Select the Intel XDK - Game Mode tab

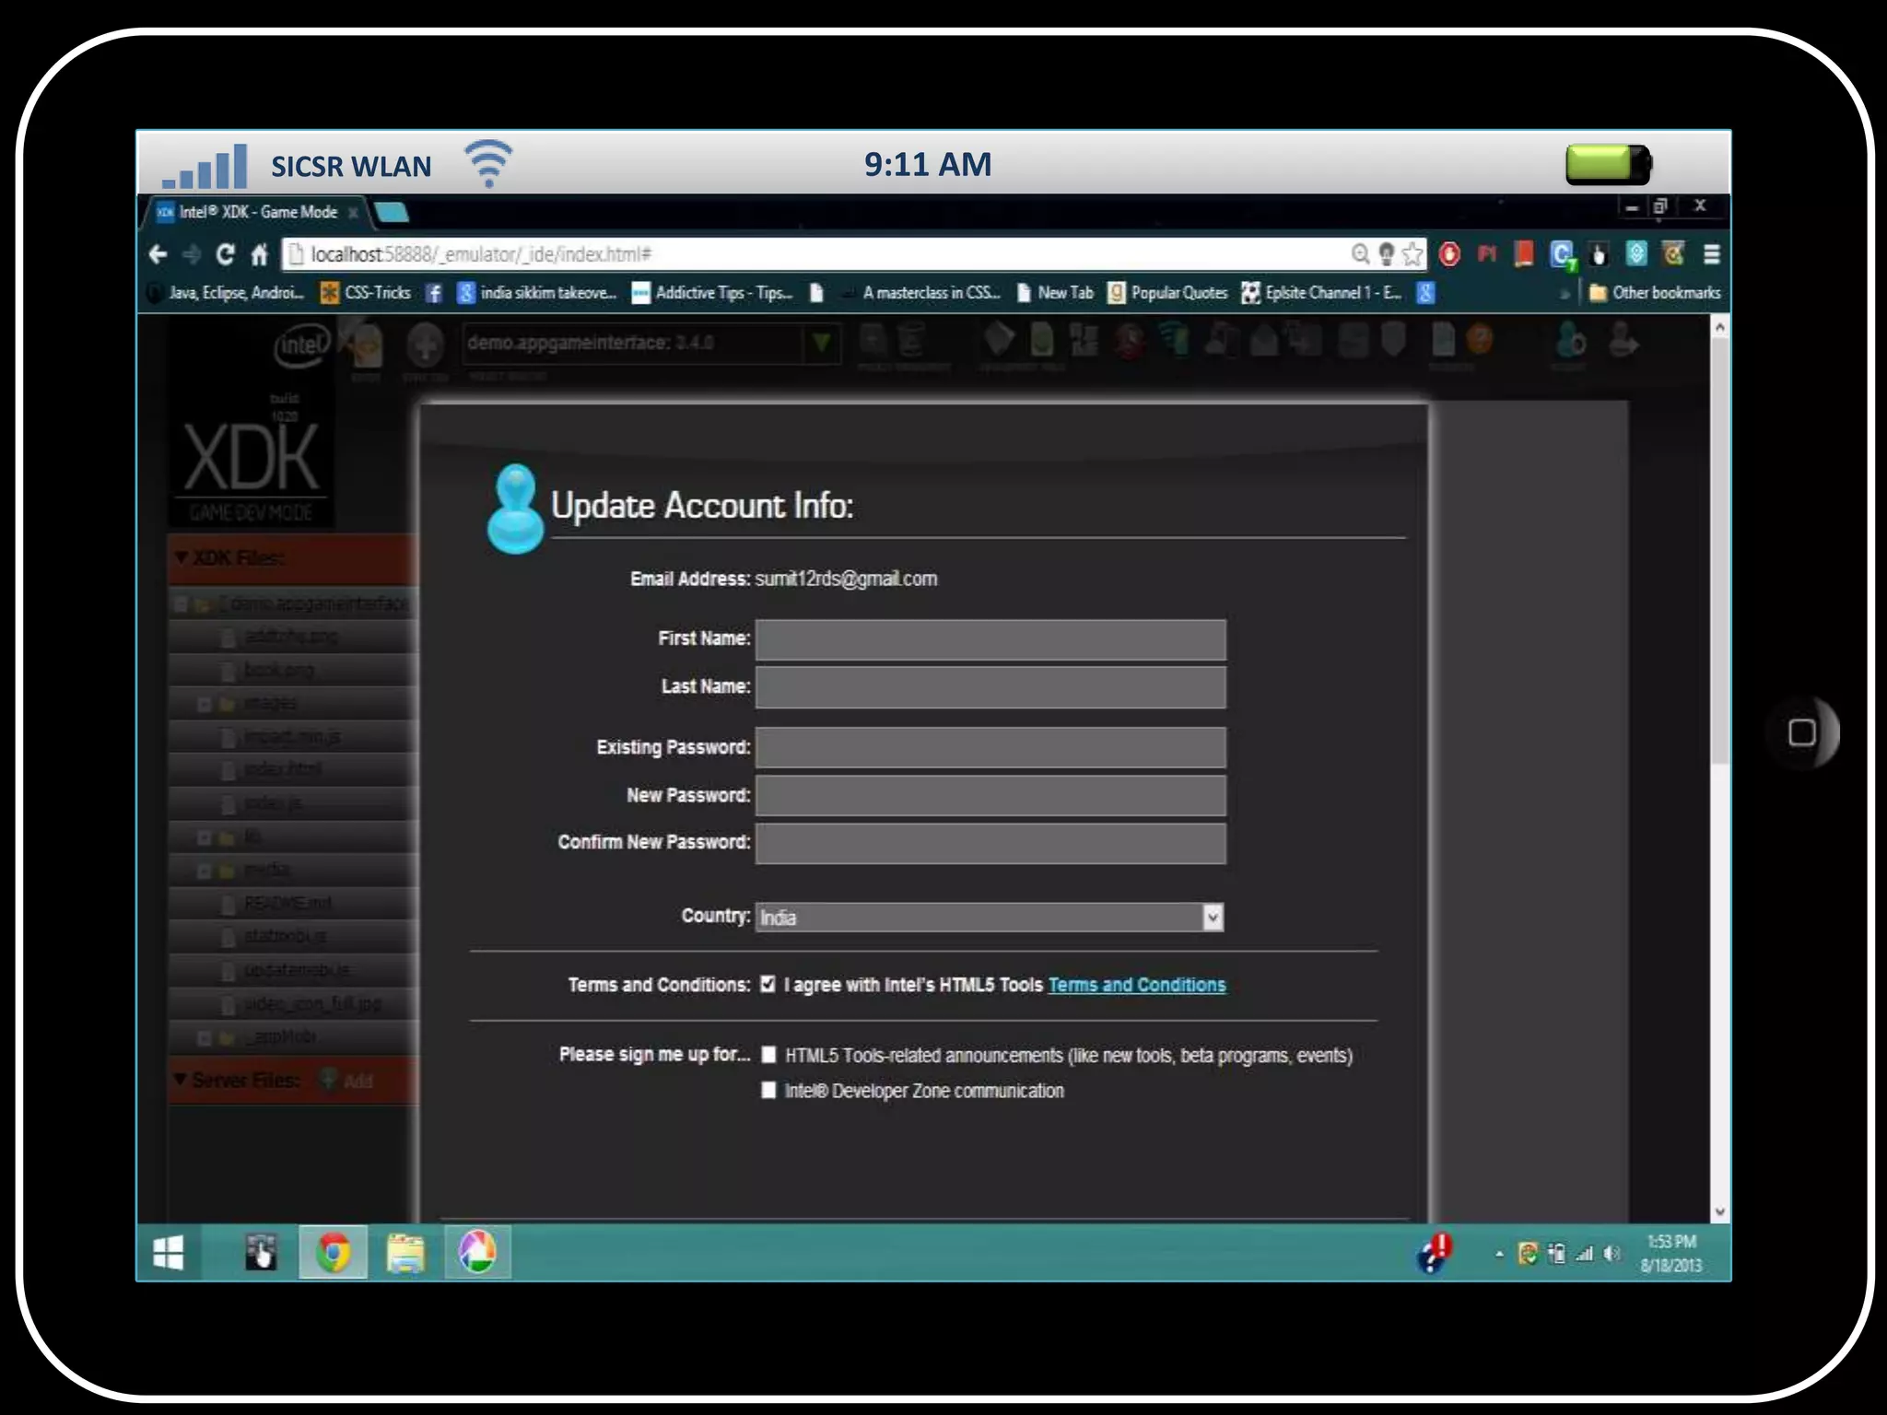click(x=258, y=212)
